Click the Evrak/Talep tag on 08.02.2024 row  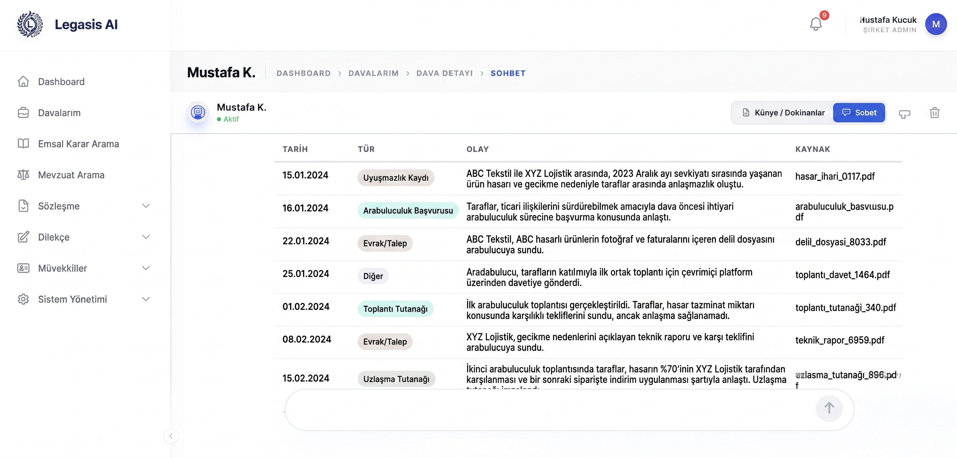[x=385, y=342]
